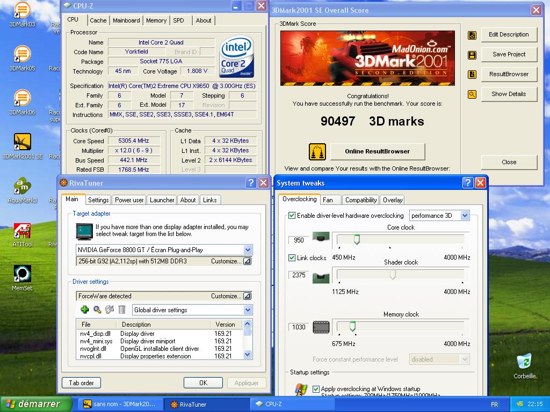Viewport: 550px width, 412px height.
Task: Switch to the Mainboard tab in CPU-Z
Action: [x=126, y=20]
